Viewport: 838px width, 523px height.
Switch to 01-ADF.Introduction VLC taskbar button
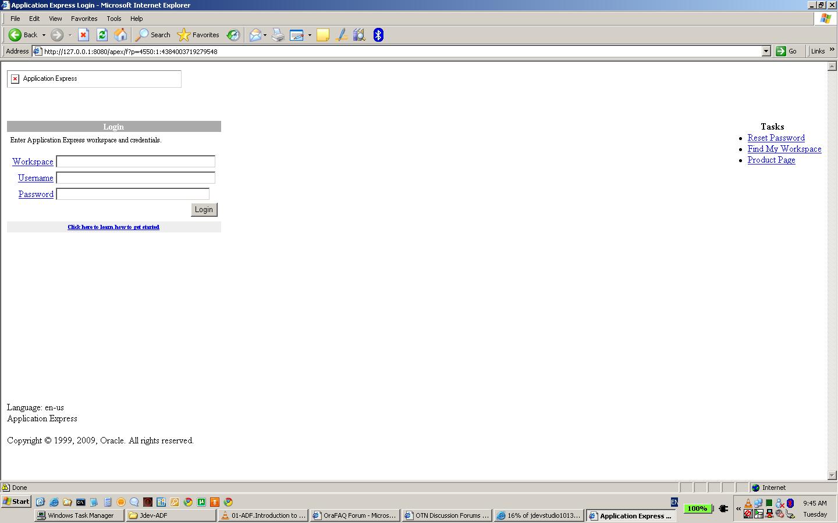[x=263, y=515]
